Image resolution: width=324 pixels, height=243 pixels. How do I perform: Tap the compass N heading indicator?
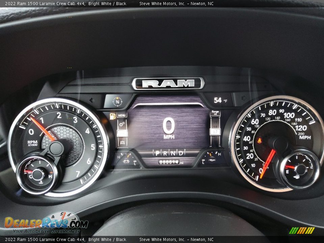[117, 102]
